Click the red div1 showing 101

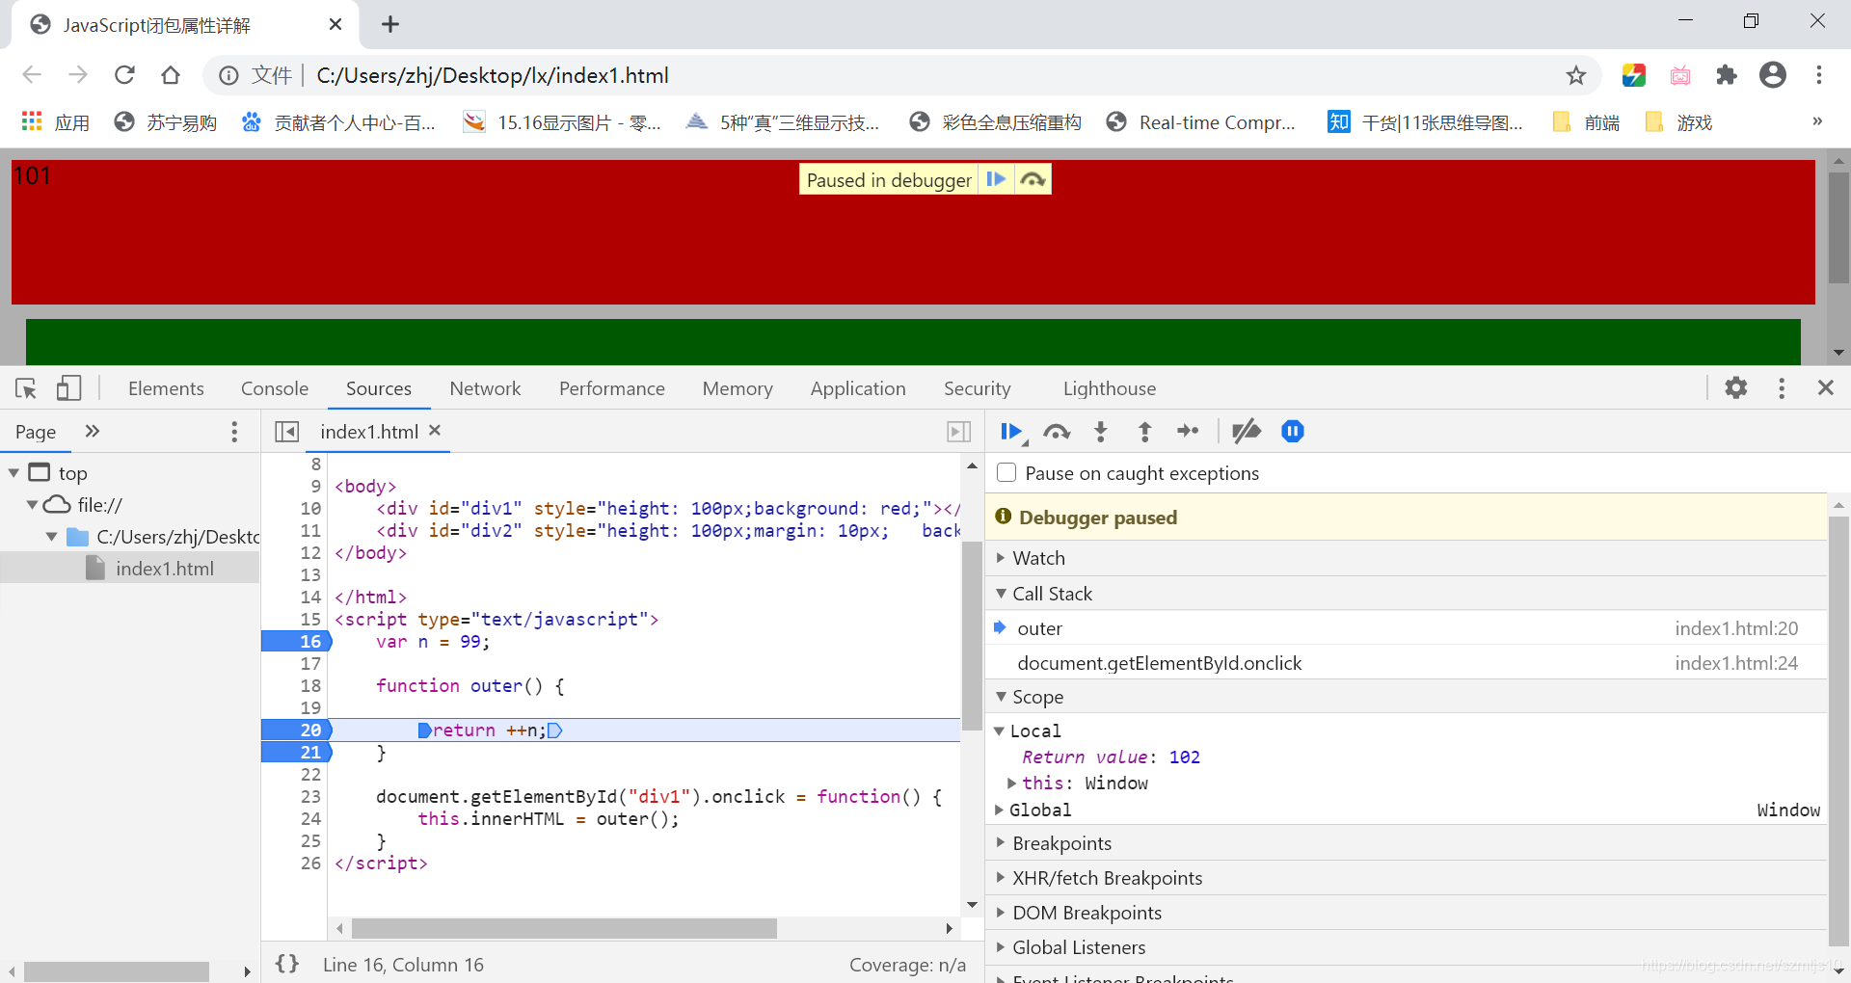(x=913, y=232)
